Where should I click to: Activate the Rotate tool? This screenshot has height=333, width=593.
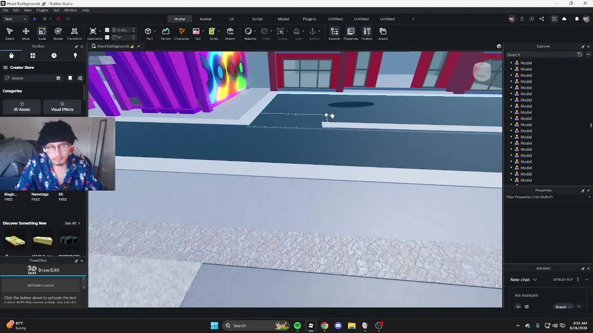tap(58, 33)
